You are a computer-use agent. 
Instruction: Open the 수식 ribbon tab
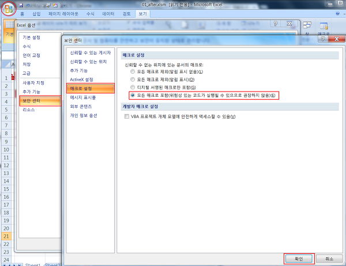point(91,14)
